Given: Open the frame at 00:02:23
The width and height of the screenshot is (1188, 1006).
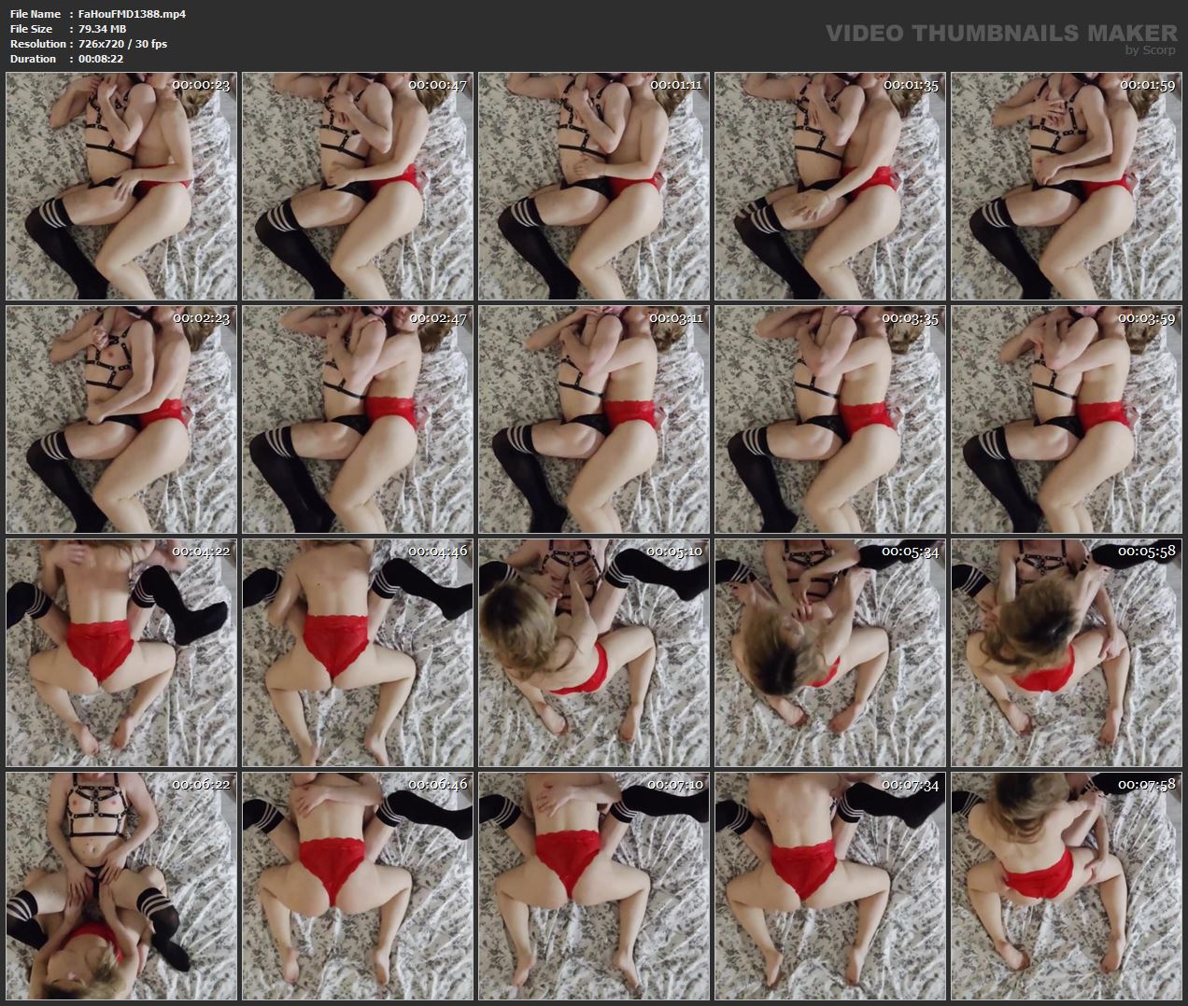Looking at the screenshot, I should point(121,419).
